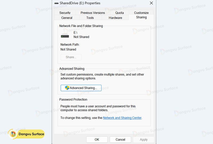Click the Sharing tab
The width and height of the screenshot is (213, 144).
[141, 17]
